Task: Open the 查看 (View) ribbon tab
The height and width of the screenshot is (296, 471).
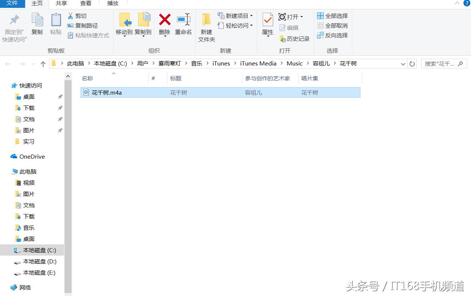Action: 86,4
